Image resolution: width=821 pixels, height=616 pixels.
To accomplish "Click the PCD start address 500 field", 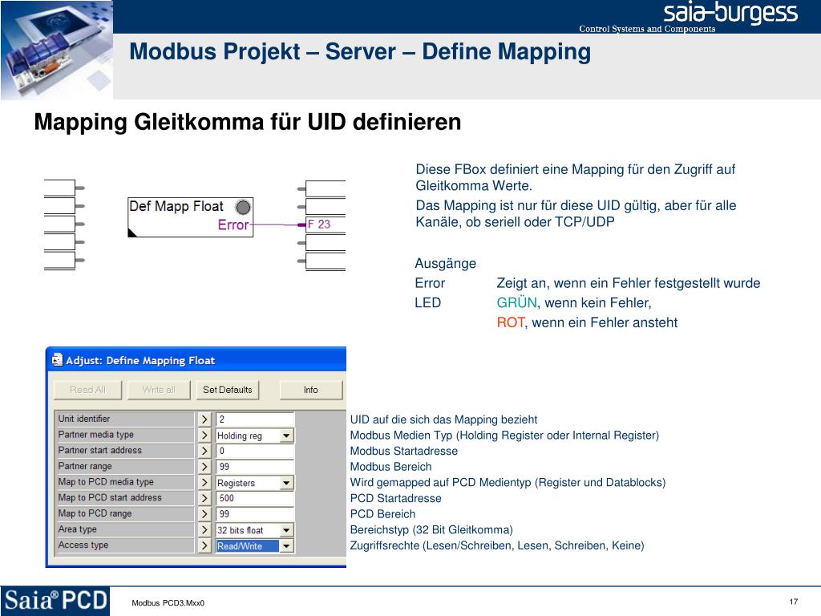I will tap(255, 498).
